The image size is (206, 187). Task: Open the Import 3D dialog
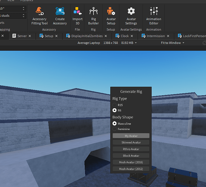[x=77, y=16]
